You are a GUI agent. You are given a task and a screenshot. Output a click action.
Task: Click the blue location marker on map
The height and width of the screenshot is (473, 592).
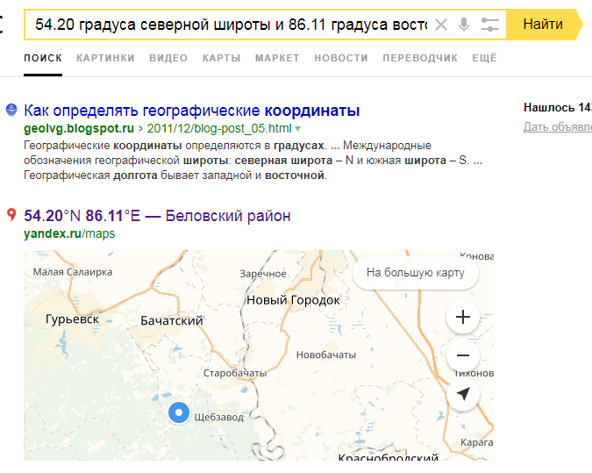coord(179,412)
